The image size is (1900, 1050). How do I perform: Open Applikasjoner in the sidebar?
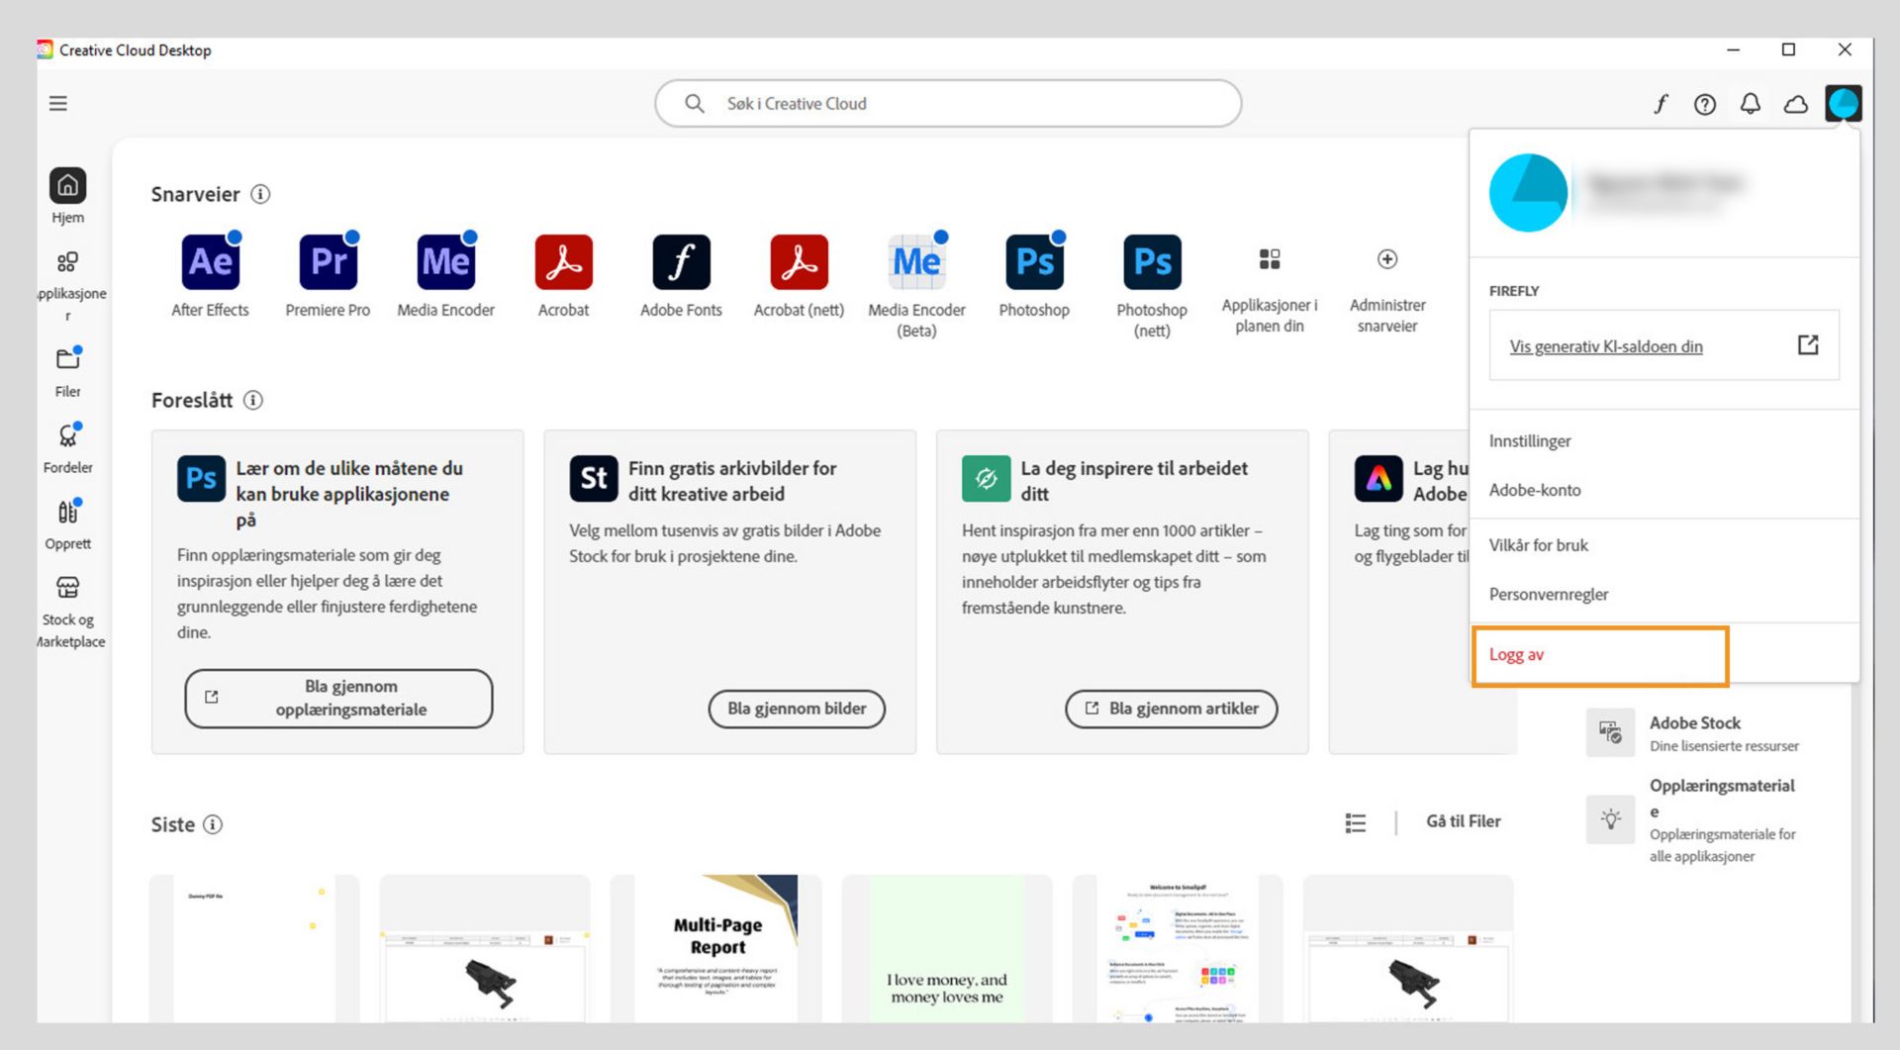pos(68,285)
